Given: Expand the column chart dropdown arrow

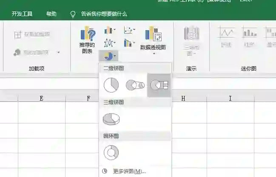Looking at the screenshot, I should 114,30.
